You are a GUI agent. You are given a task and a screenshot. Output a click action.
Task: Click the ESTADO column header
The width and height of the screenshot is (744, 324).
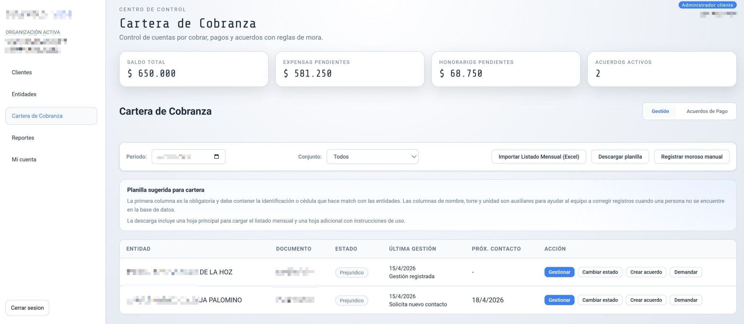click(x=346, y=249)
